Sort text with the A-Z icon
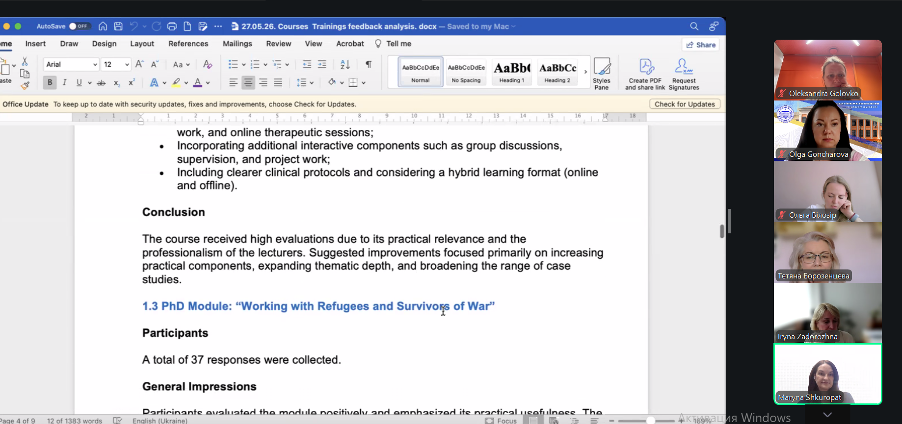This screenshot has width=902, height=424. click(x=345, y=64)
